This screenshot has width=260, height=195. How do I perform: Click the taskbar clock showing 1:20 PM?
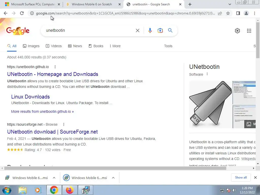247,190
